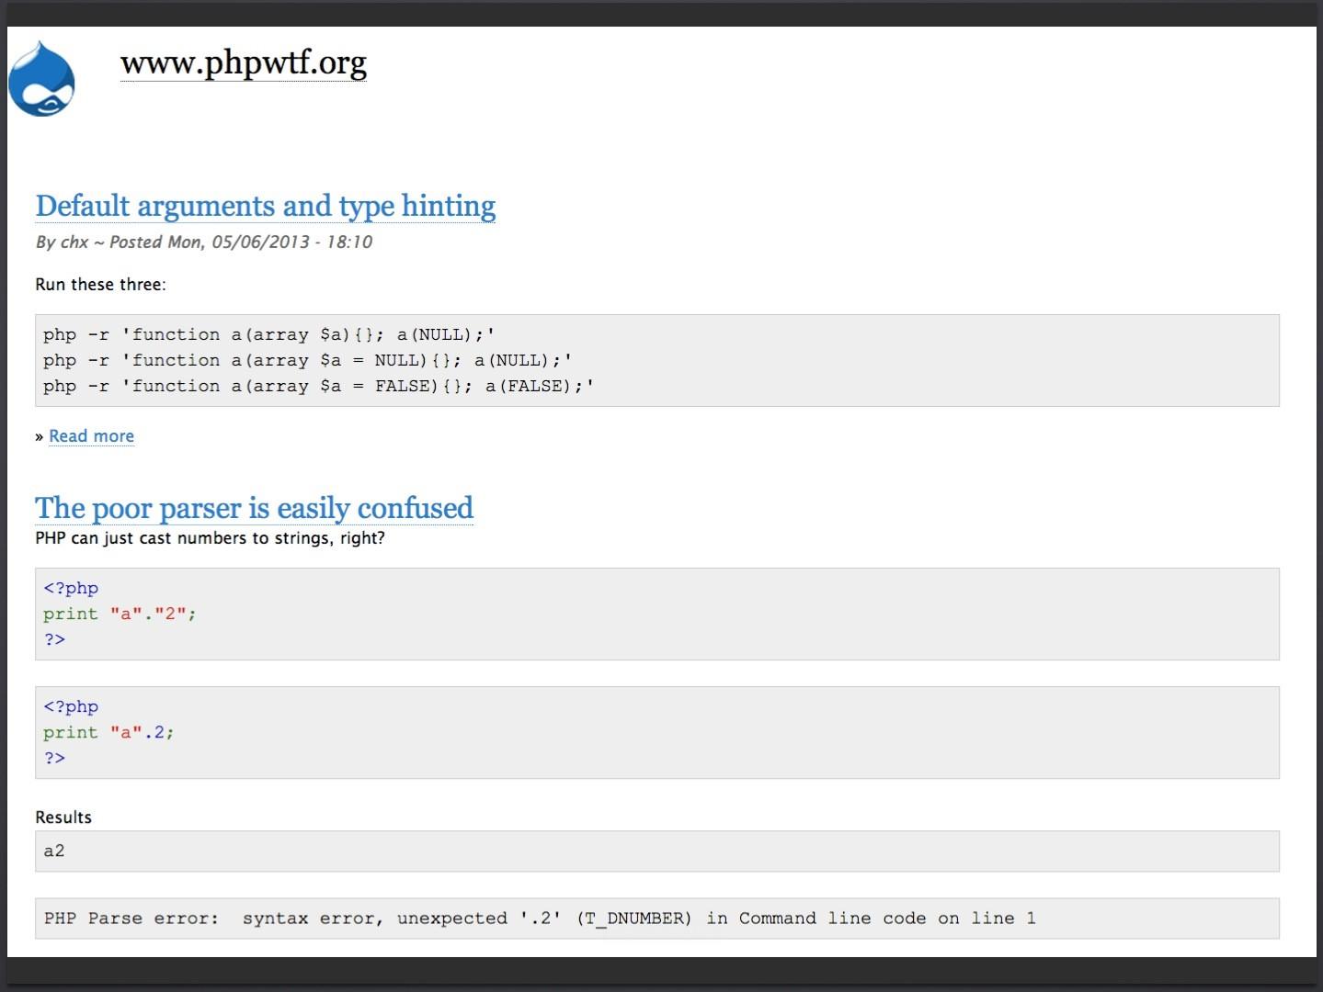
Task: Click the PHP Parse error message box
Action: (656, 919)
